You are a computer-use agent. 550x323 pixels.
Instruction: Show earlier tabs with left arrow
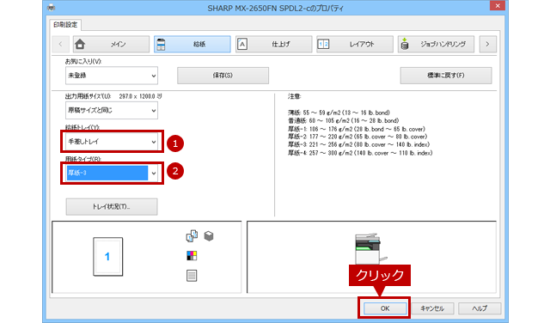pyautogui.click(x=60, y=44)
